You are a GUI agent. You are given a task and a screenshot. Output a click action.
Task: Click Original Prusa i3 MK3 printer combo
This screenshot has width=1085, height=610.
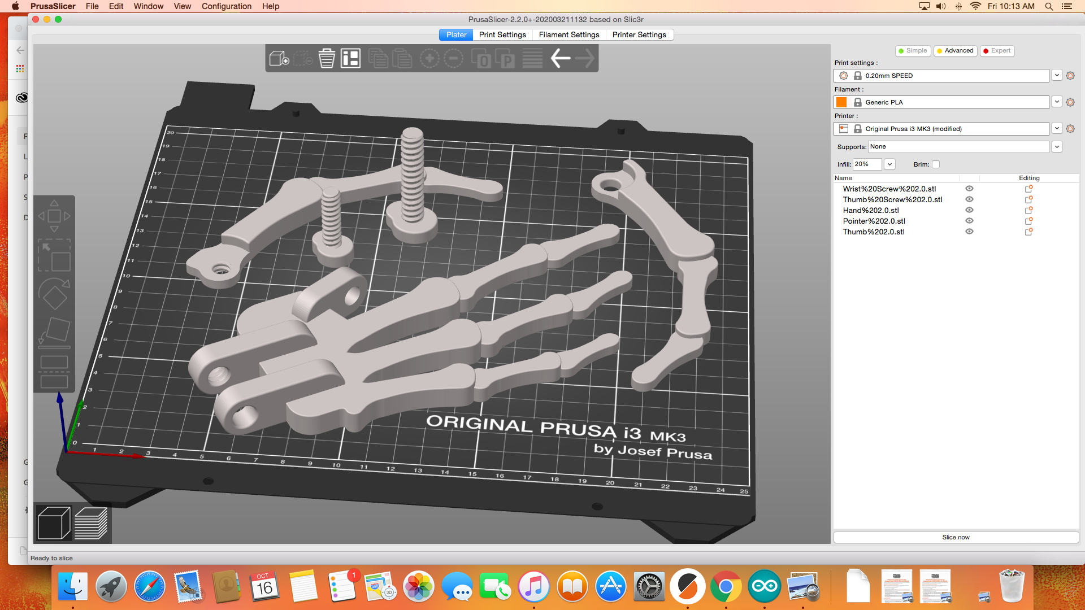(941, 129)
